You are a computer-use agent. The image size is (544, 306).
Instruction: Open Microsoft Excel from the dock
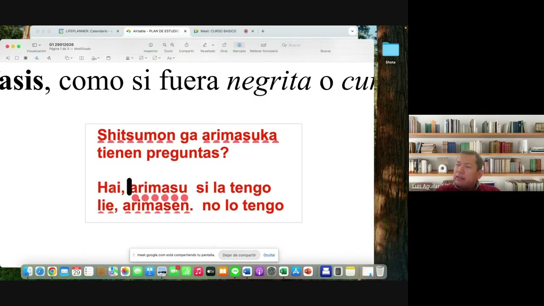pos(283,272)
